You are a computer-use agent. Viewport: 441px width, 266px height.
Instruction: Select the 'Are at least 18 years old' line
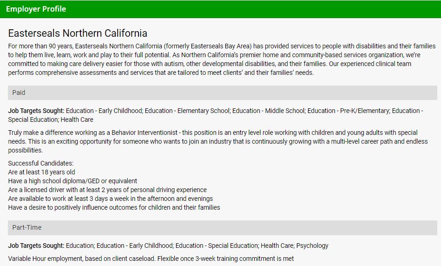[x=41, y=172]
